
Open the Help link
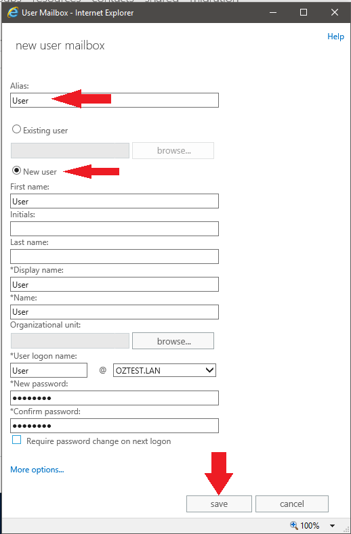tap(335, 37)
